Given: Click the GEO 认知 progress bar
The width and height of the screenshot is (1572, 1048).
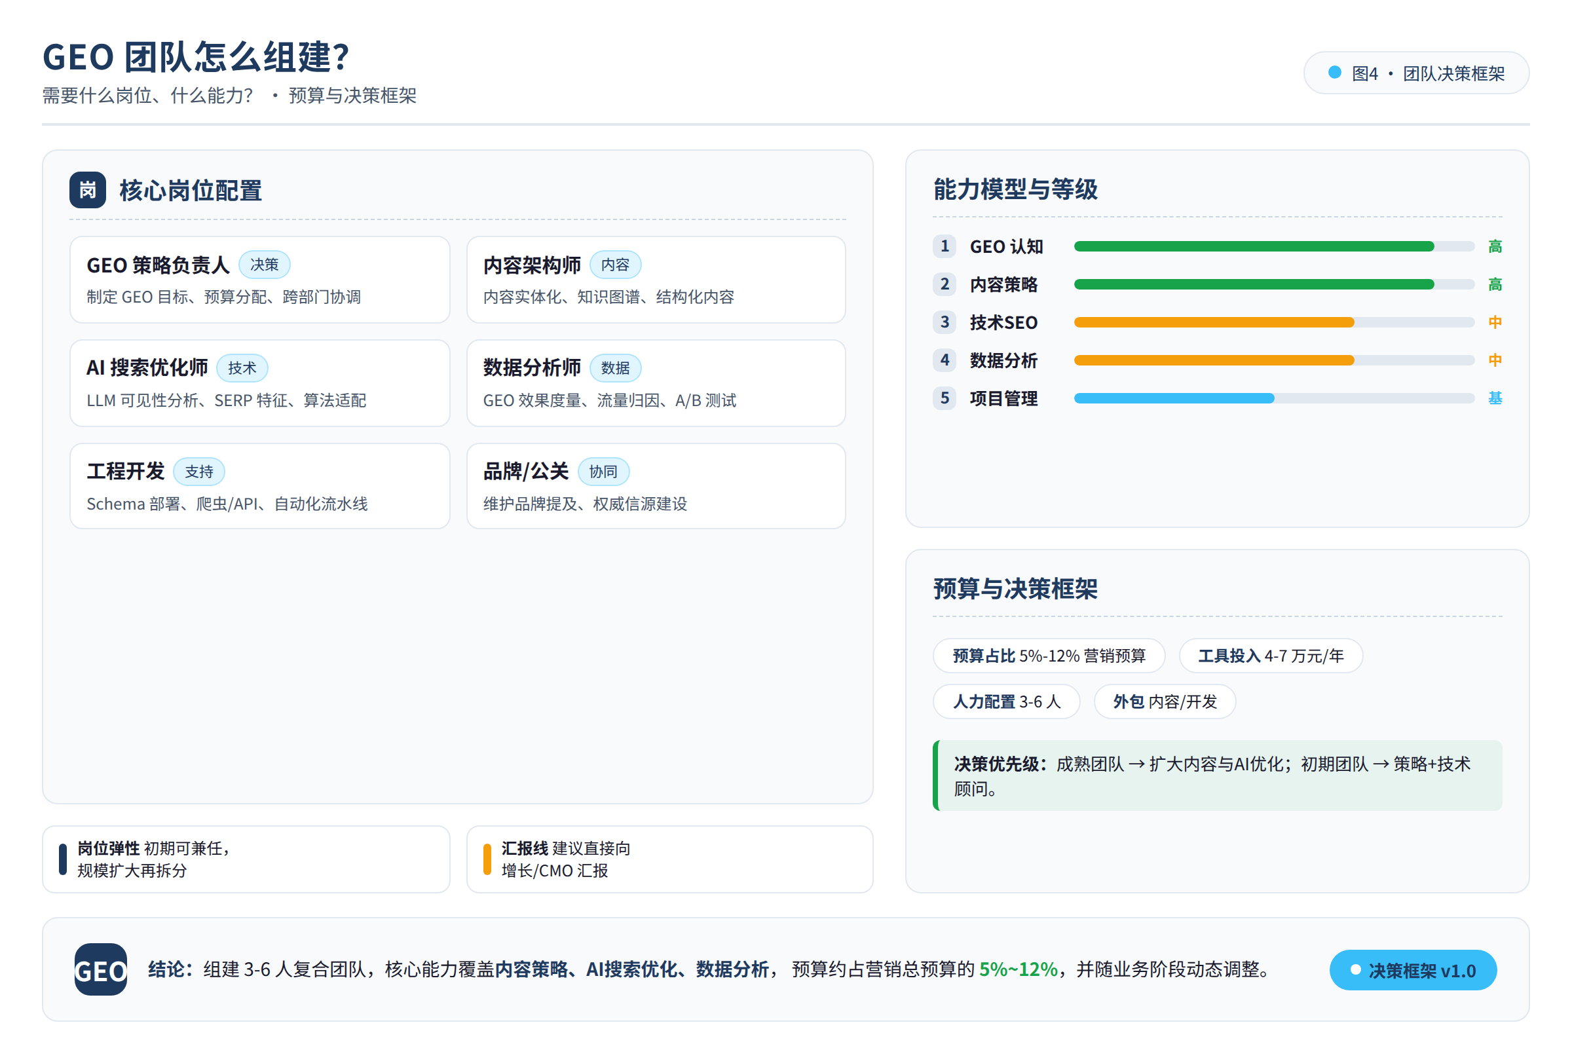Looking at the screenshot, I should click(1274, 246).
